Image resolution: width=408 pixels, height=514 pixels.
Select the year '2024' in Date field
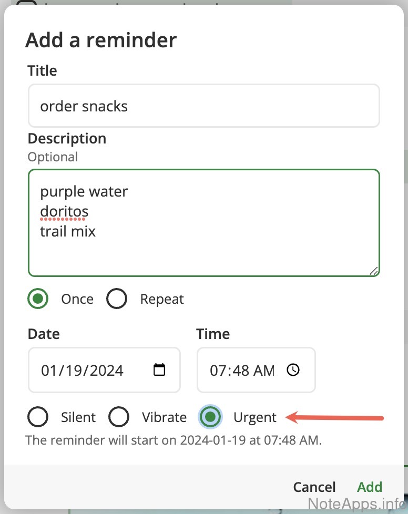point(107,371)
